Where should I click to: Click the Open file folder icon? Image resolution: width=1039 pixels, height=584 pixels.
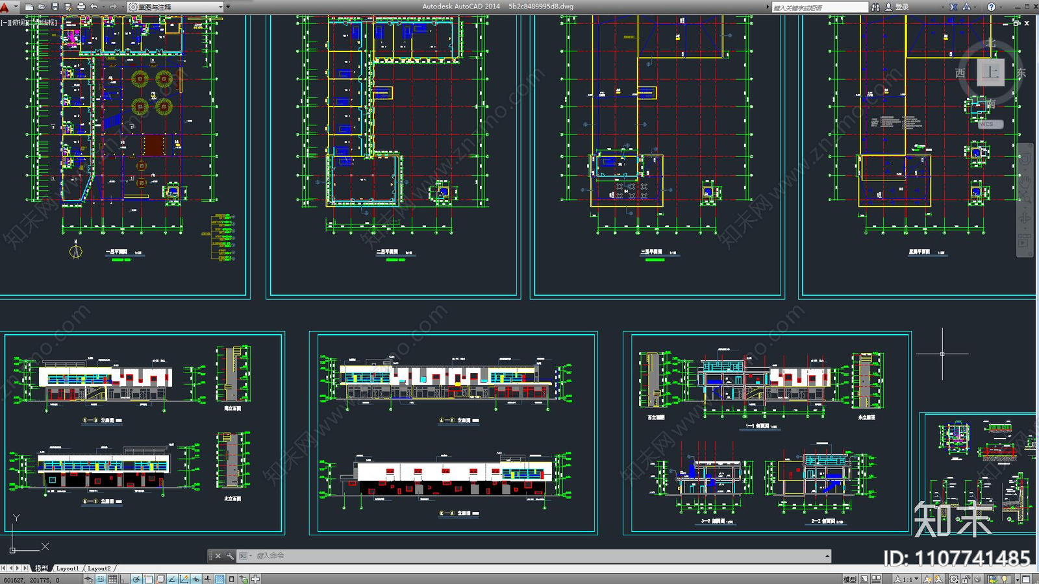(x=42, y=6)
